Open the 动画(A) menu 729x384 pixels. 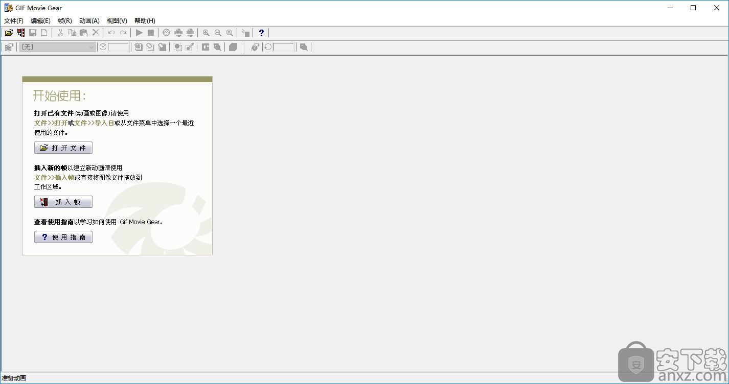(89, 21)
